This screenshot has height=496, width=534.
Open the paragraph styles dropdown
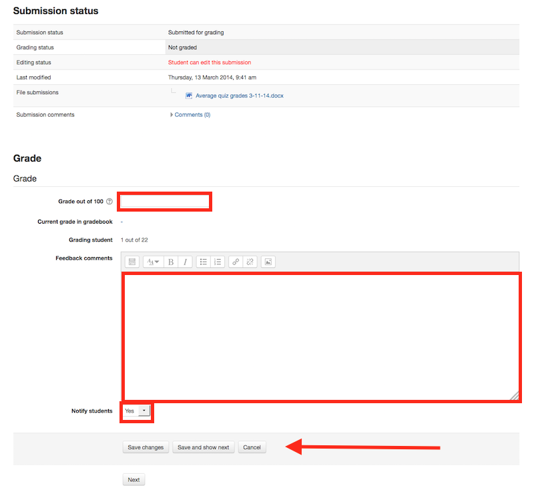pyautogui.click(x=153, y=262)
